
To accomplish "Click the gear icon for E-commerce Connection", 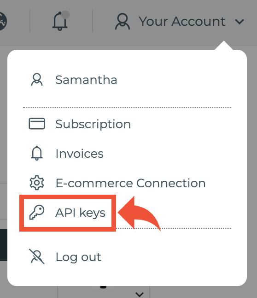I will pos(37,183).
